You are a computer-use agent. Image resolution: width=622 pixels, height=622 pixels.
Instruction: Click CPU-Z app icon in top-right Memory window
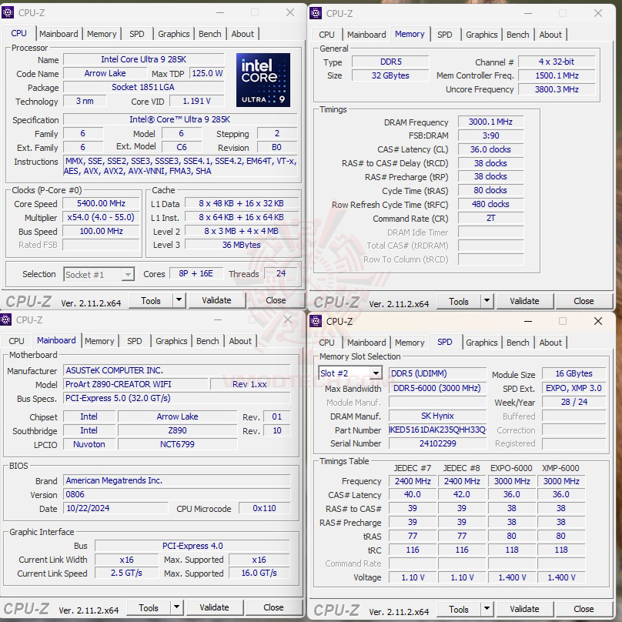click(x=316, y=13)
